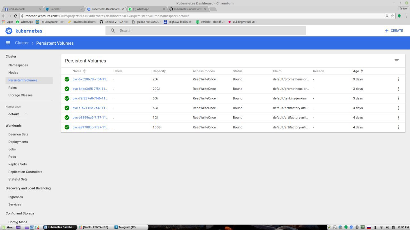Navigate to Daemon Sets
410x230 pixels.
pos(18,134)
